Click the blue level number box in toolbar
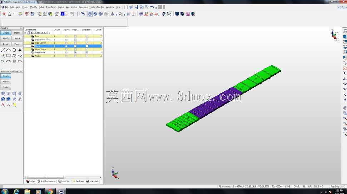Image resolution: width=347 pixels, height=194 pixels. click(63, 14)
